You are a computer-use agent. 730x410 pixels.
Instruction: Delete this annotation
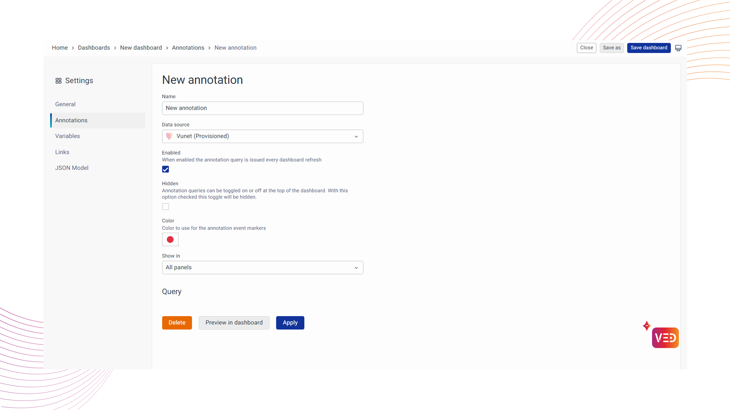pos(177,323)
